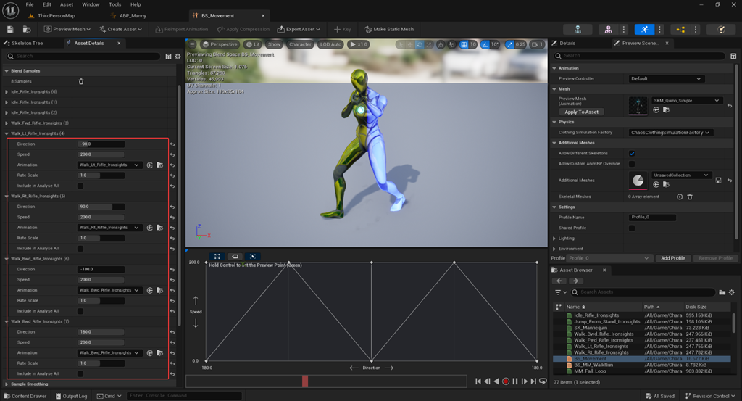Image resolution: width=742 pixels, height=401 pixels.
Task: Click the Apply To Asset button
Action: point(581,112)
